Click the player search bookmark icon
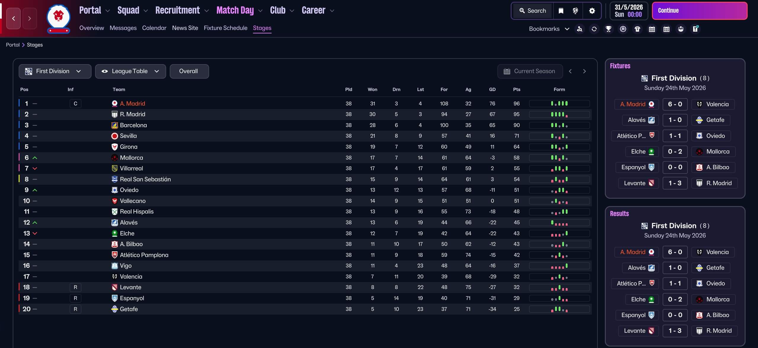This screenshot has width=758, height=348. click(x=580, y=29)
